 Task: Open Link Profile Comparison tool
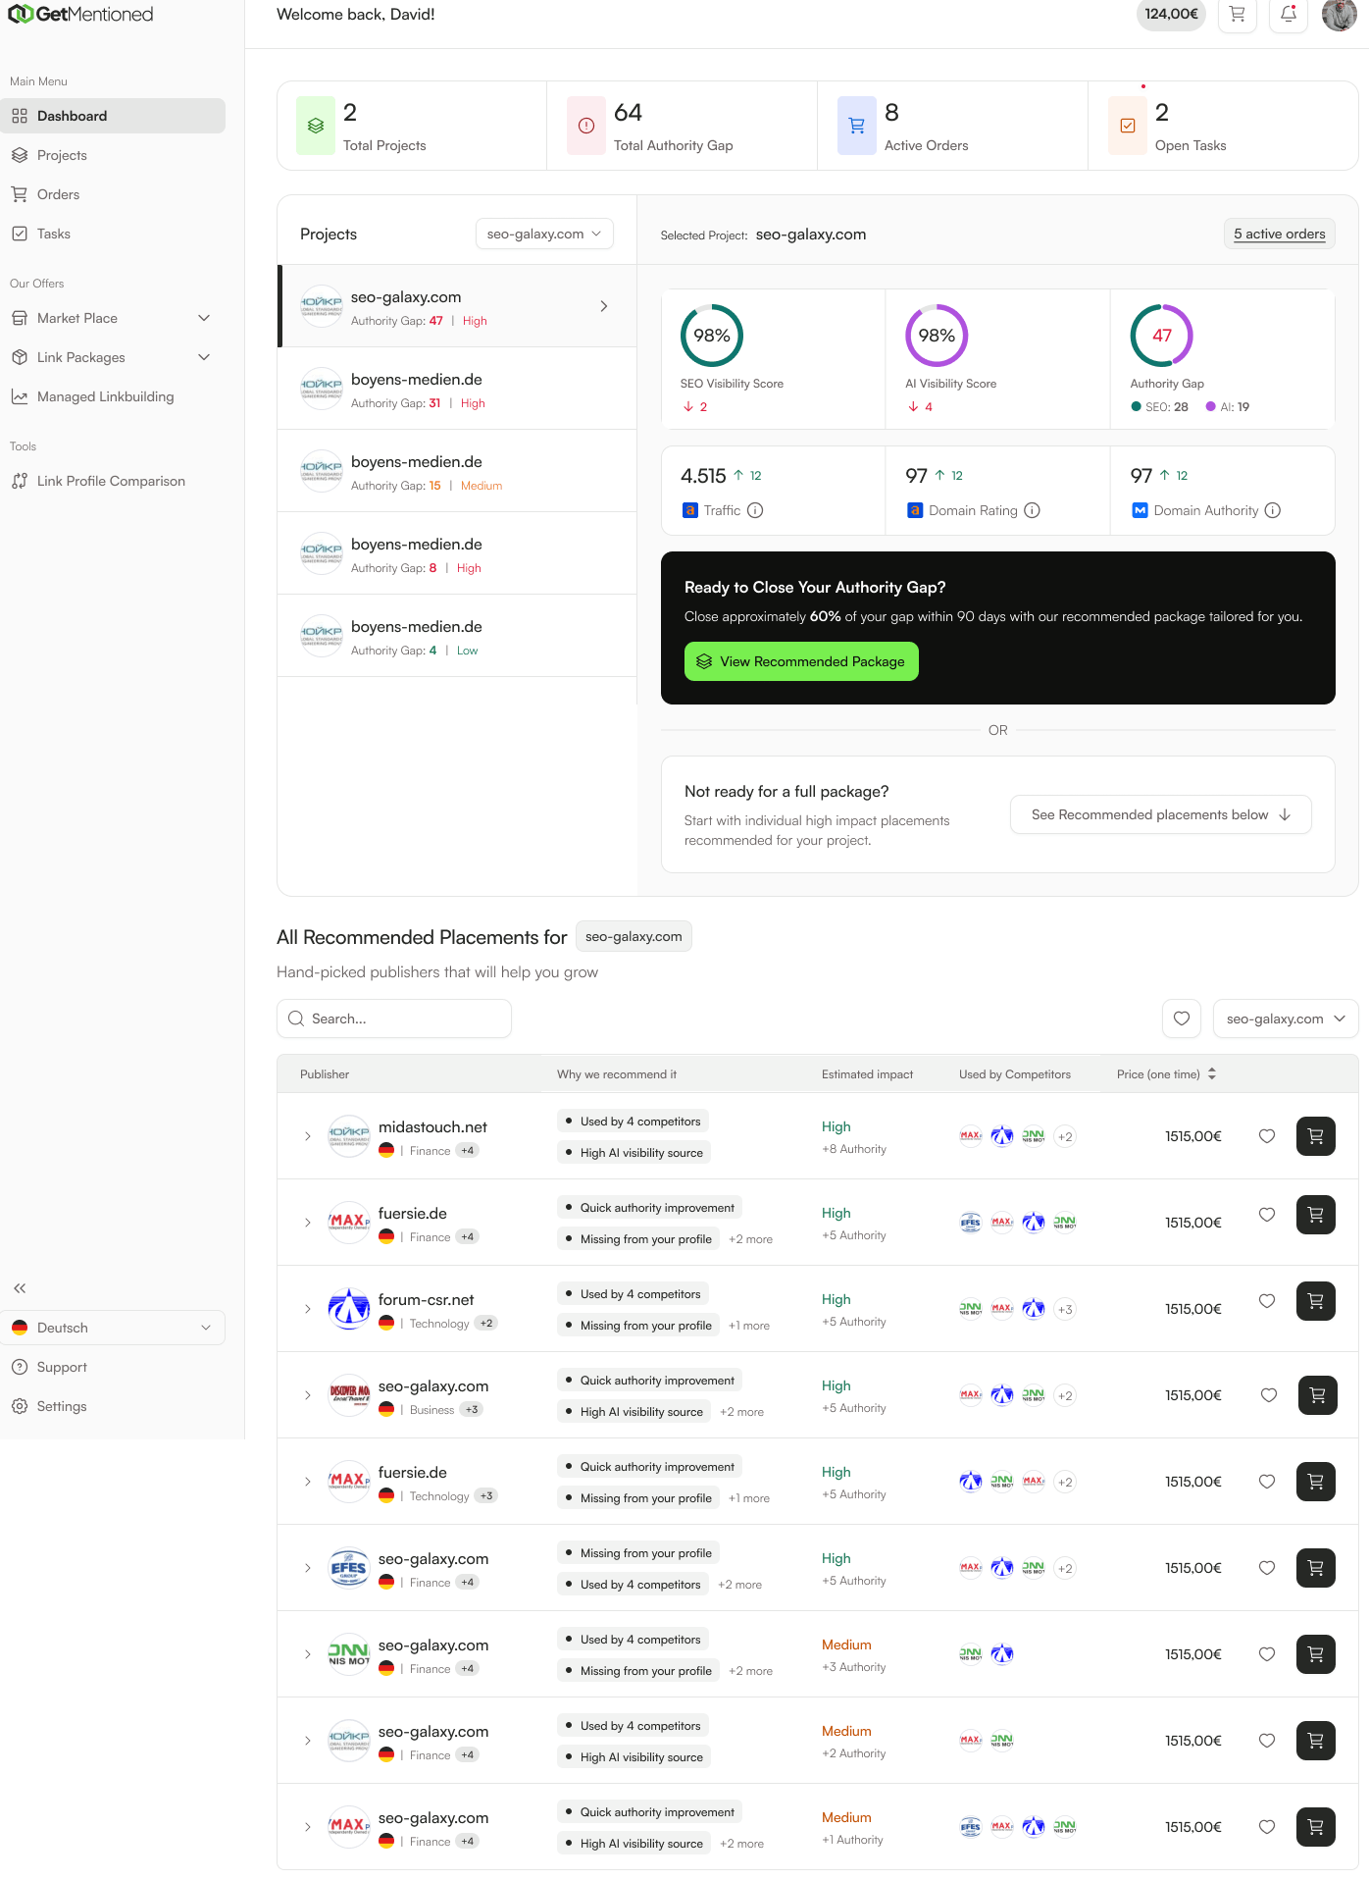pyautogui.click(x=113, y=481)
